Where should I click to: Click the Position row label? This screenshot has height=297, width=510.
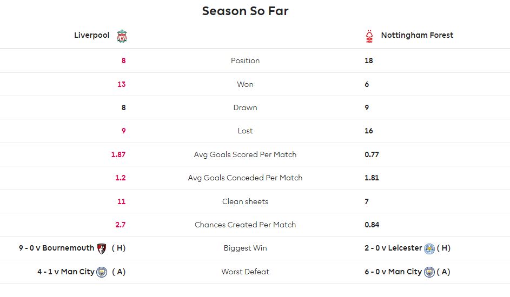[x=245, y=60]
